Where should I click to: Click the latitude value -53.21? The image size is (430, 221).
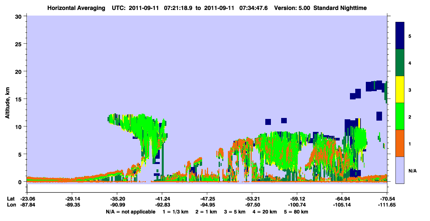[252, 199]
